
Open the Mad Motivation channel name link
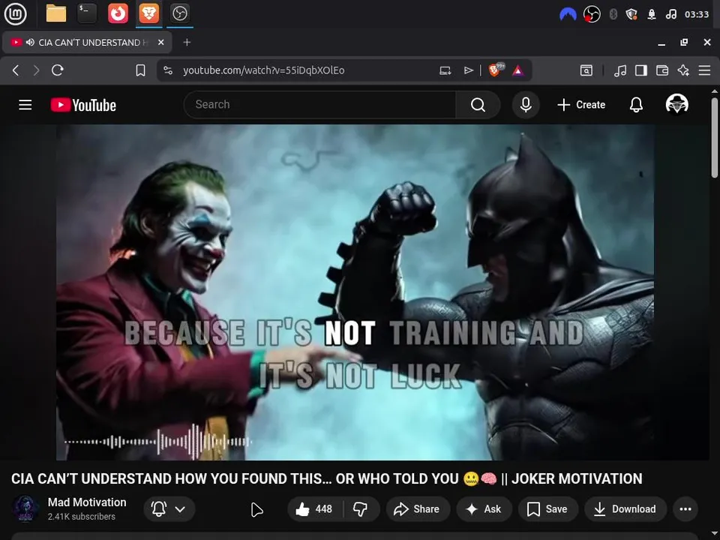click(87, 502)
